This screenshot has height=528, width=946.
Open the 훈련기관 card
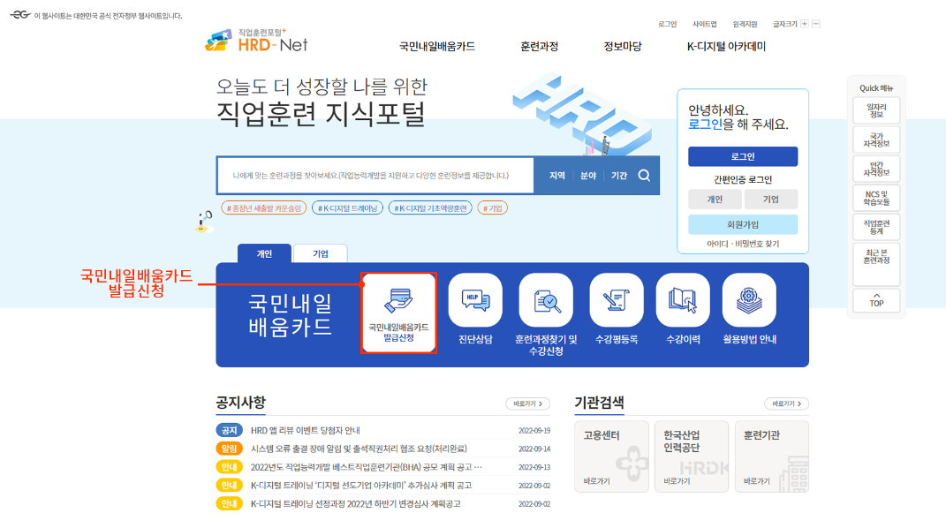click(x=772, y=456)
